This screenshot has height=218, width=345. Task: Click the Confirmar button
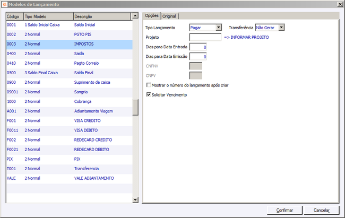284,210
